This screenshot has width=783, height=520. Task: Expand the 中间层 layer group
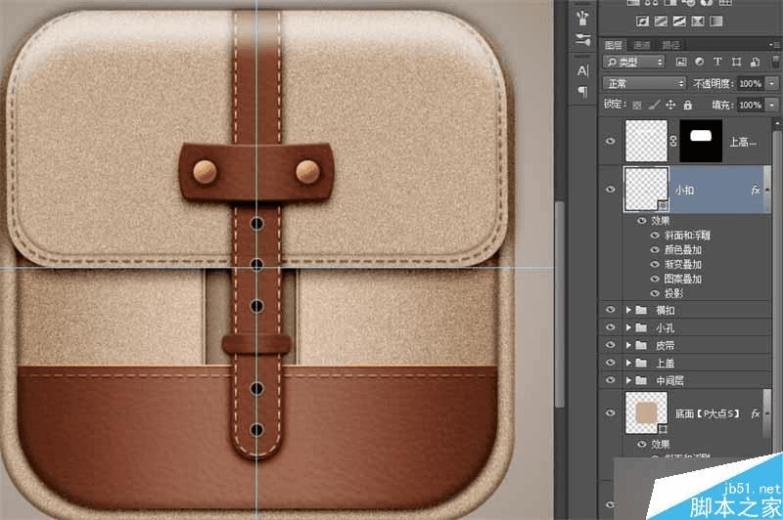[x=628, y=380]
